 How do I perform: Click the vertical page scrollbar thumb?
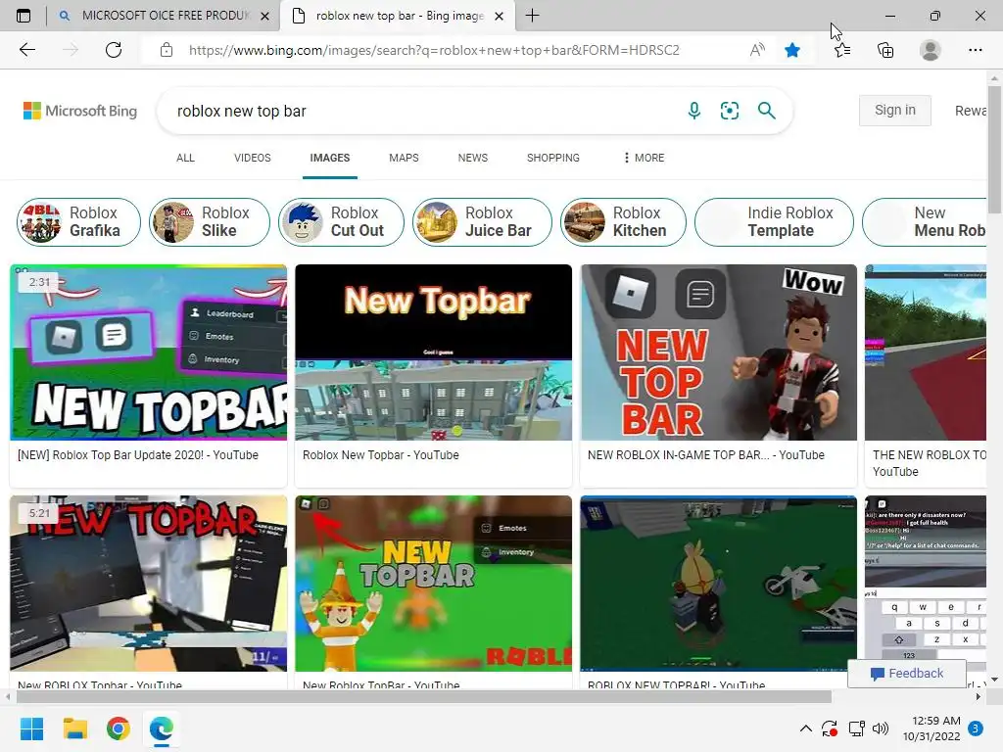(994, 150)
